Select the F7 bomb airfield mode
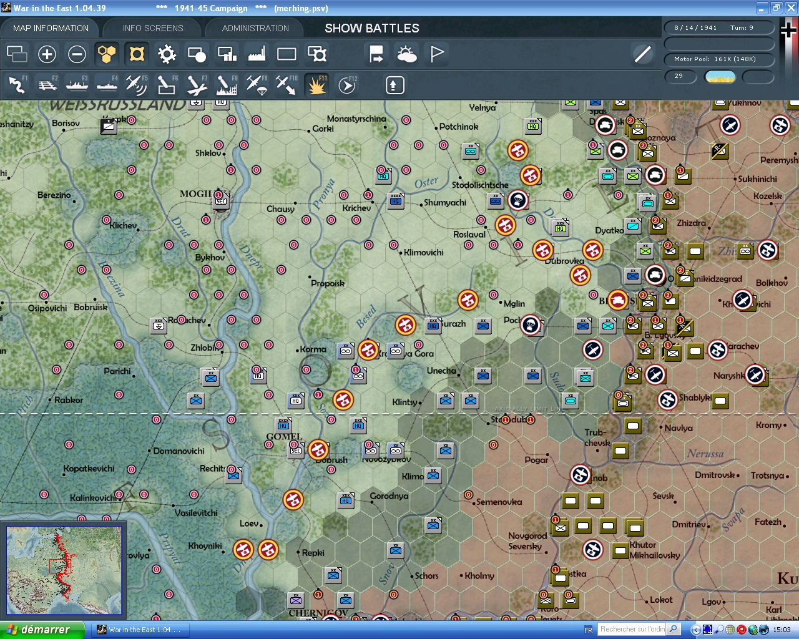This screenshot has height=639, width=799. pos(197,85)
